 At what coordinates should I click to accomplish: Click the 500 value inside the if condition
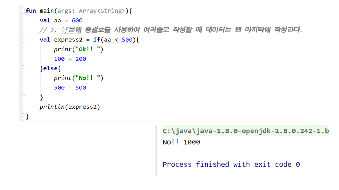tap(127, 40)
